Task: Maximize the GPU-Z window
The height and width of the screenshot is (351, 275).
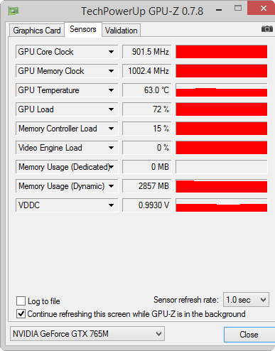Action: coord(238,9)
